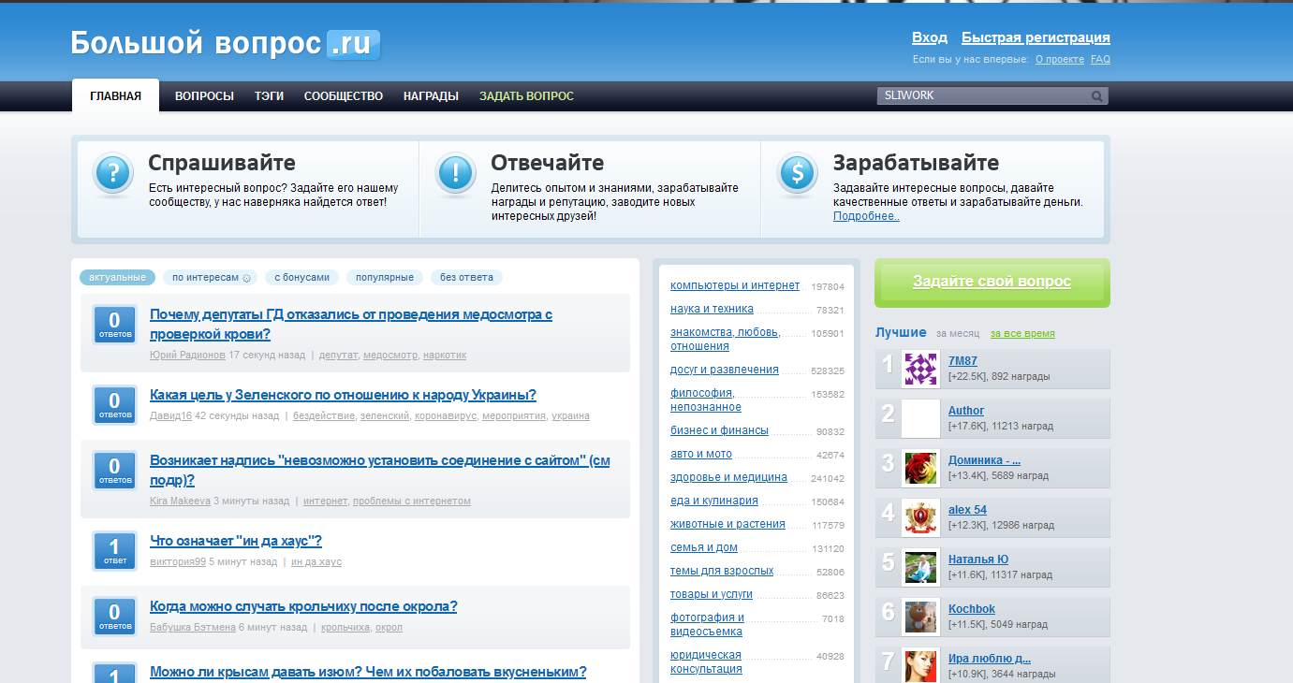This screenshot has width=1293, height=683.
Task: Open user Kochbok's profile name
Action: (972, 609)
